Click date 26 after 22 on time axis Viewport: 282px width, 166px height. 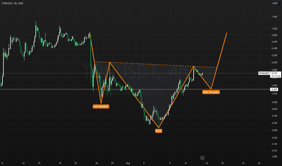click(x=97, y=163)
